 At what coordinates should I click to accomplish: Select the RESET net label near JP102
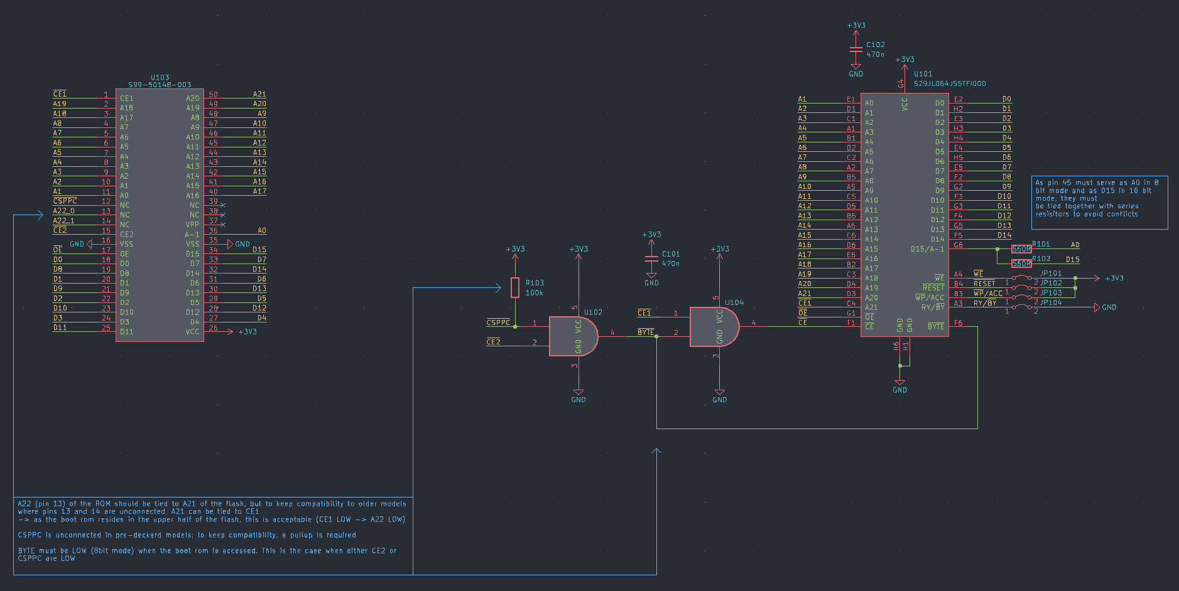click(x=984, y=284)
